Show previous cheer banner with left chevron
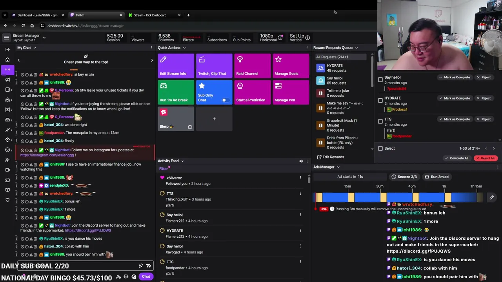Viewport: 502px width, 282px height. tap(18, 60)
